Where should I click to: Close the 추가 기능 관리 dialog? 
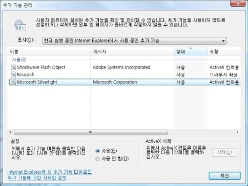tap(238, 4)
